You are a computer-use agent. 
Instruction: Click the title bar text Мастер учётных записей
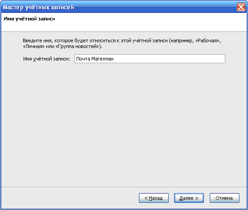(39, 8)
